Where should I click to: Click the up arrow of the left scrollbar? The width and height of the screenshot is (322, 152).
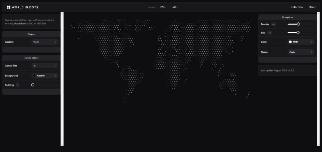pyautogui.click(x=62, y=13)
